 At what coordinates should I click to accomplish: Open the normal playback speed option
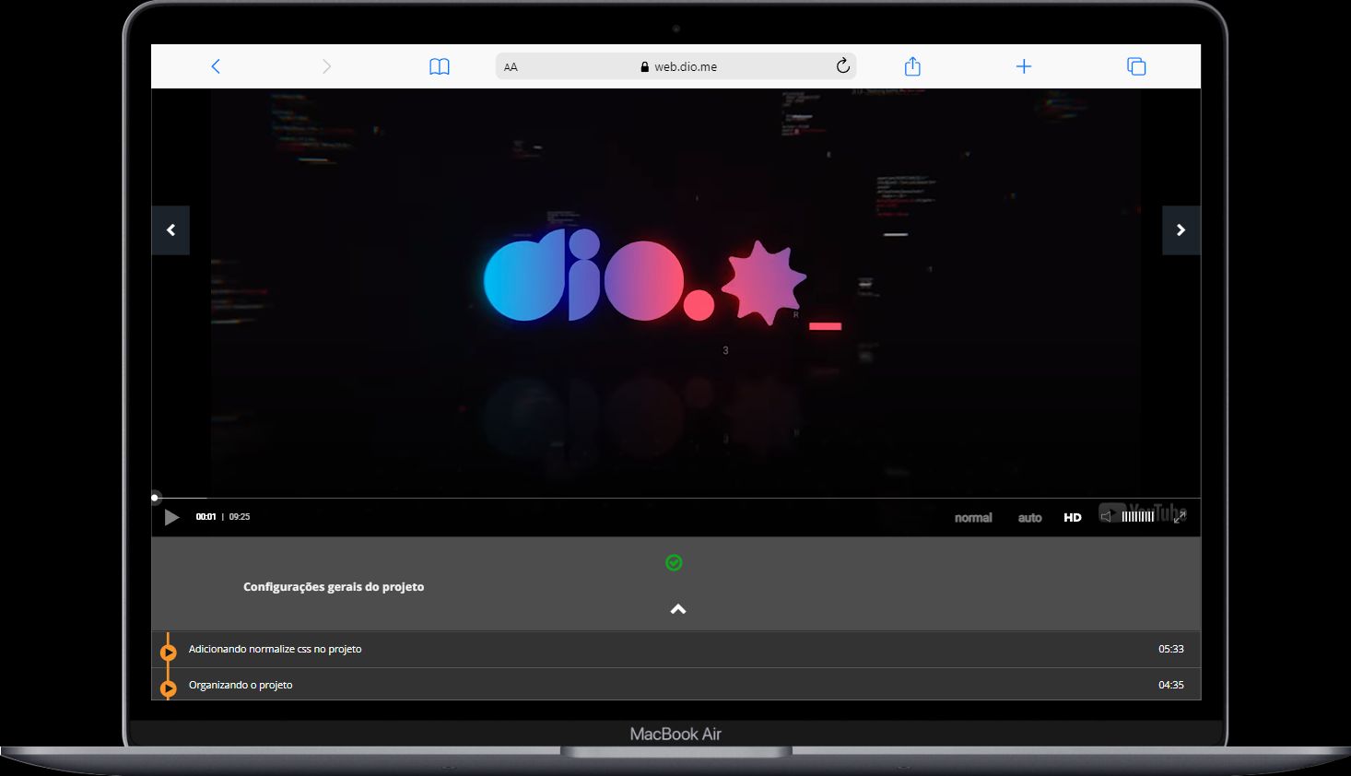973,518
